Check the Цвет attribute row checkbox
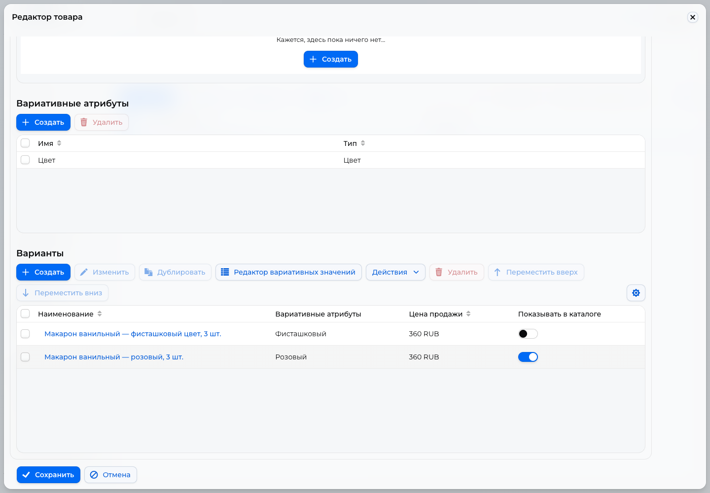 [x=25, y=160]
